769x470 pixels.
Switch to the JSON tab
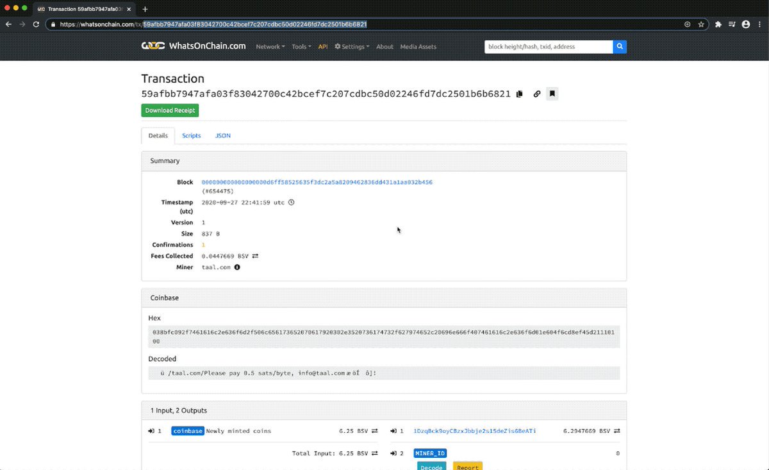(x=223, y=136)
